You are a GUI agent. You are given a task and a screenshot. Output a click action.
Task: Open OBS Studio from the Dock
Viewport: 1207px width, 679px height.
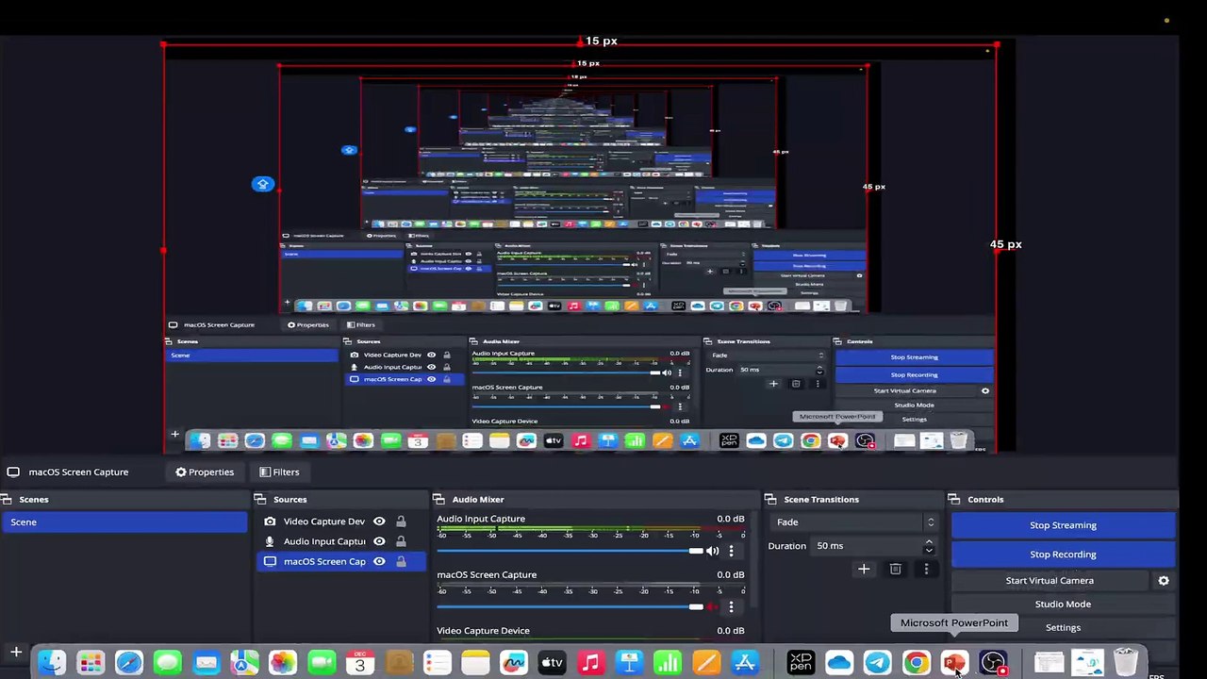(993, 663)
